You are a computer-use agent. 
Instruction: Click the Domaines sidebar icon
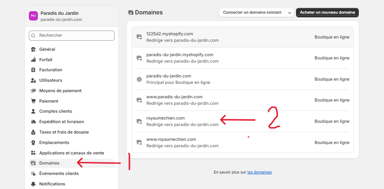point(33,163)
